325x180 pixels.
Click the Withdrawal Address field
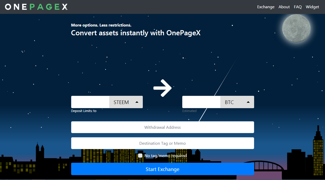163,127
